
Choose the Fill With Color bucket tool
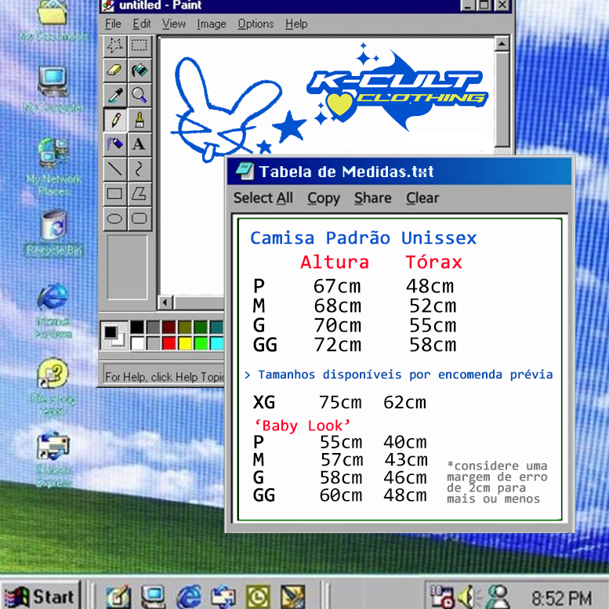(139, 71)
